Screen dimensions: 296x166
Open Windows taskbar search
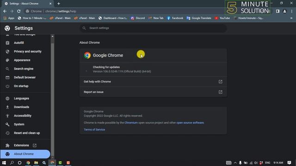(12, 163)
